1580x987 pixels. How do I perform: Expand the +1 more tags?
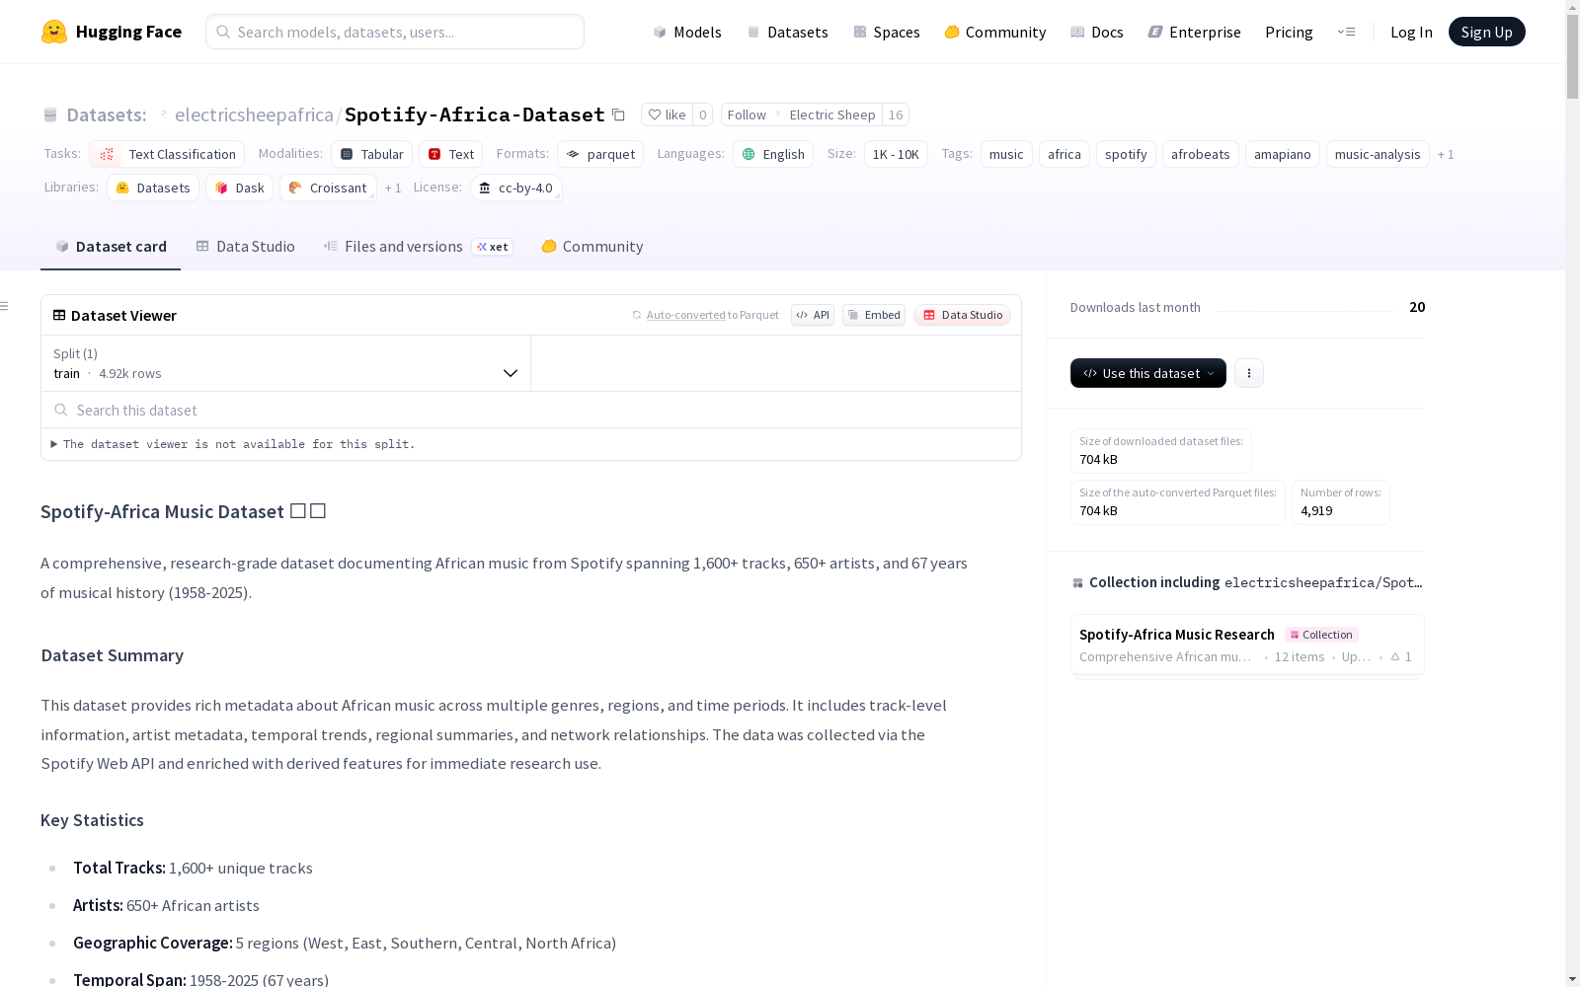coord(1446,154)
